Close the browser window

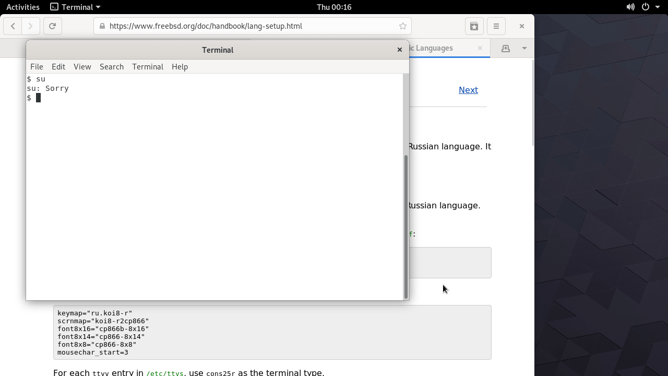(x=522, y=26)
